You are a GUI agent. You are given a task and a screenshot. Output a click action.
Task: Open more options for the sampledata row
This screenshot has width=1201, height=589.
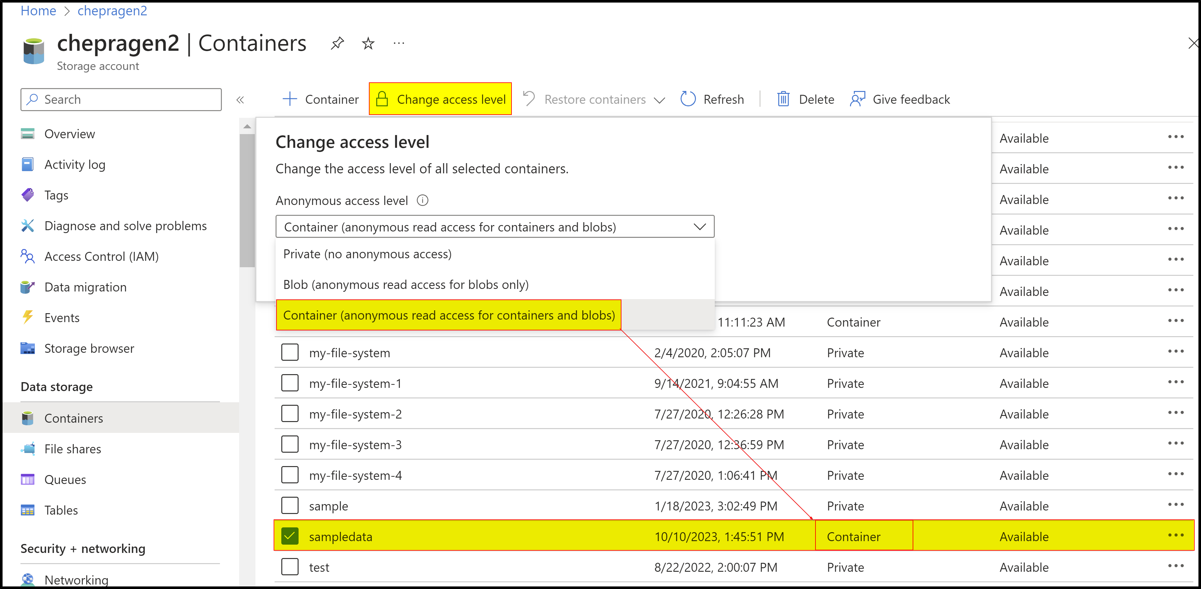(1176, 535)
